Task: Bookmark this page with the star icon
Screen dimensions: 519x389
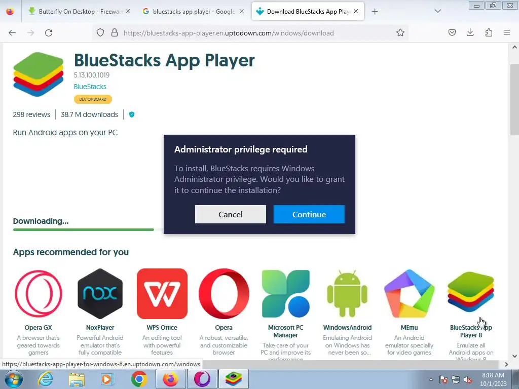Action: point(400,33)
